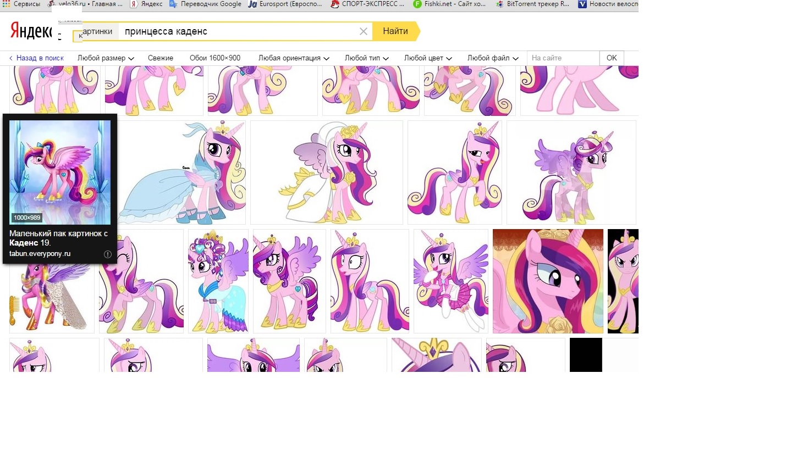Open the tabun.everypony.ru source link
The image size is (803, 451).
click(40, 254)
